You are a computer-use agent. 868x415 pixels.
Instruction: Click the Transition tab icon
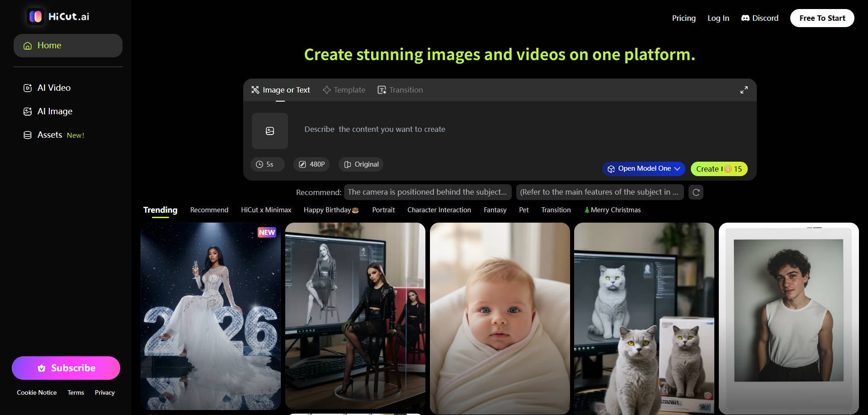[382, 90]
